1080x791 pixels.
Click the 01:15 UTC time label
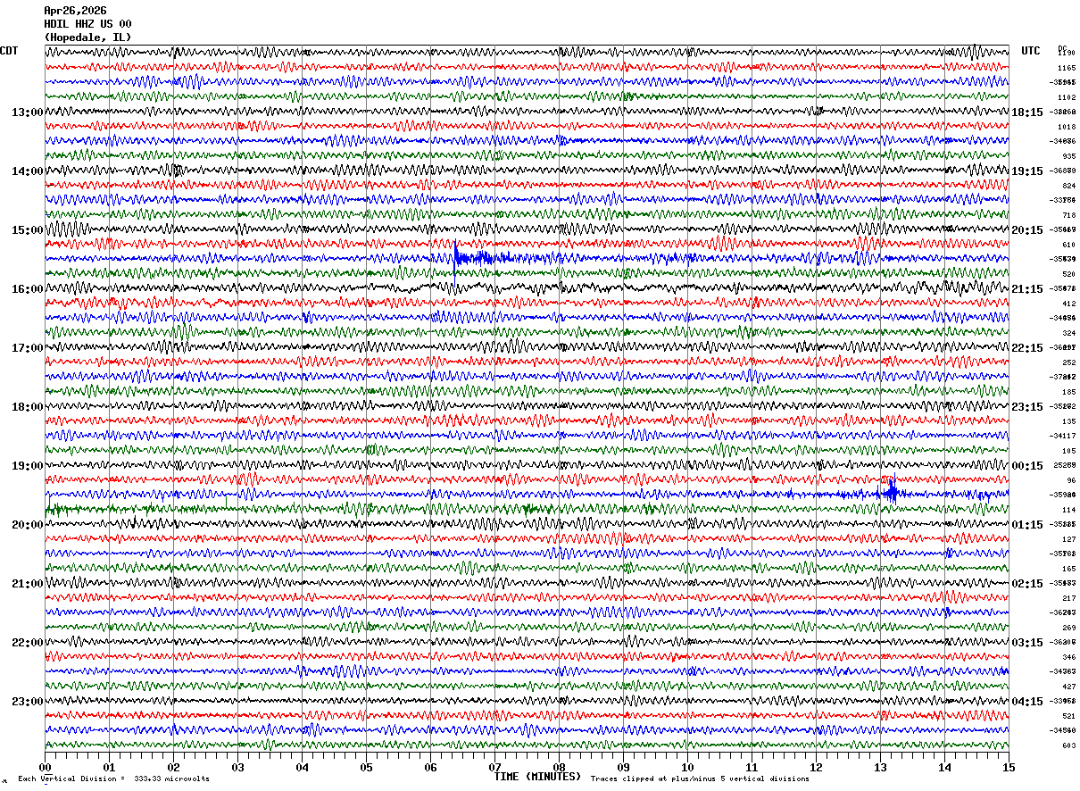click(1027, 525)
